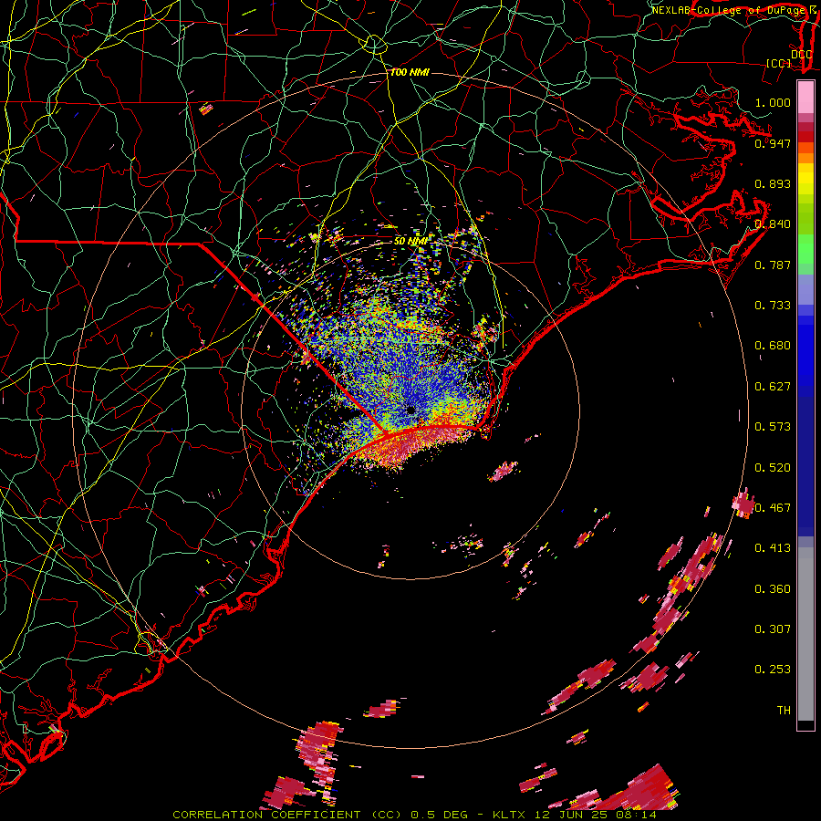Click the DCC product label
Viewport: 821px width, 821px height.
[x=801, y=55]
